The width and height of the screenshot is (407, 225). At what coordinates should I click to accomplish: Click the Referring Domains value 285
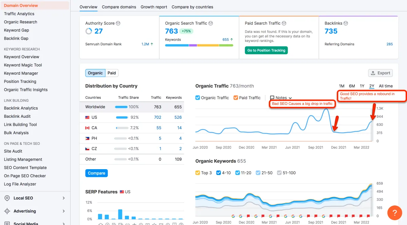(389, 44)
